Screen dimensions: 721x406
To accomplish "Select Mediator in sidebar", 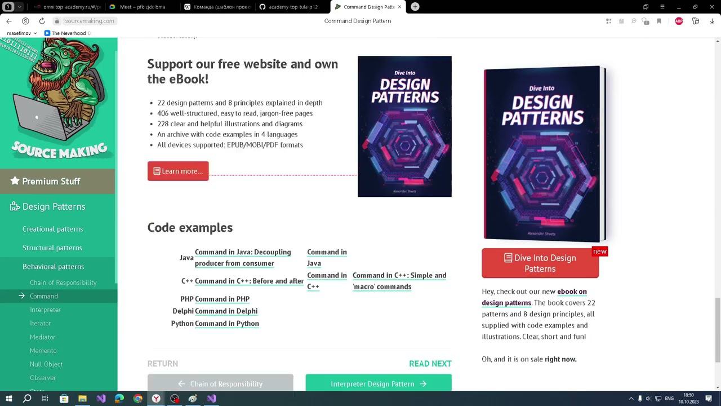I will tap(42, 337).
